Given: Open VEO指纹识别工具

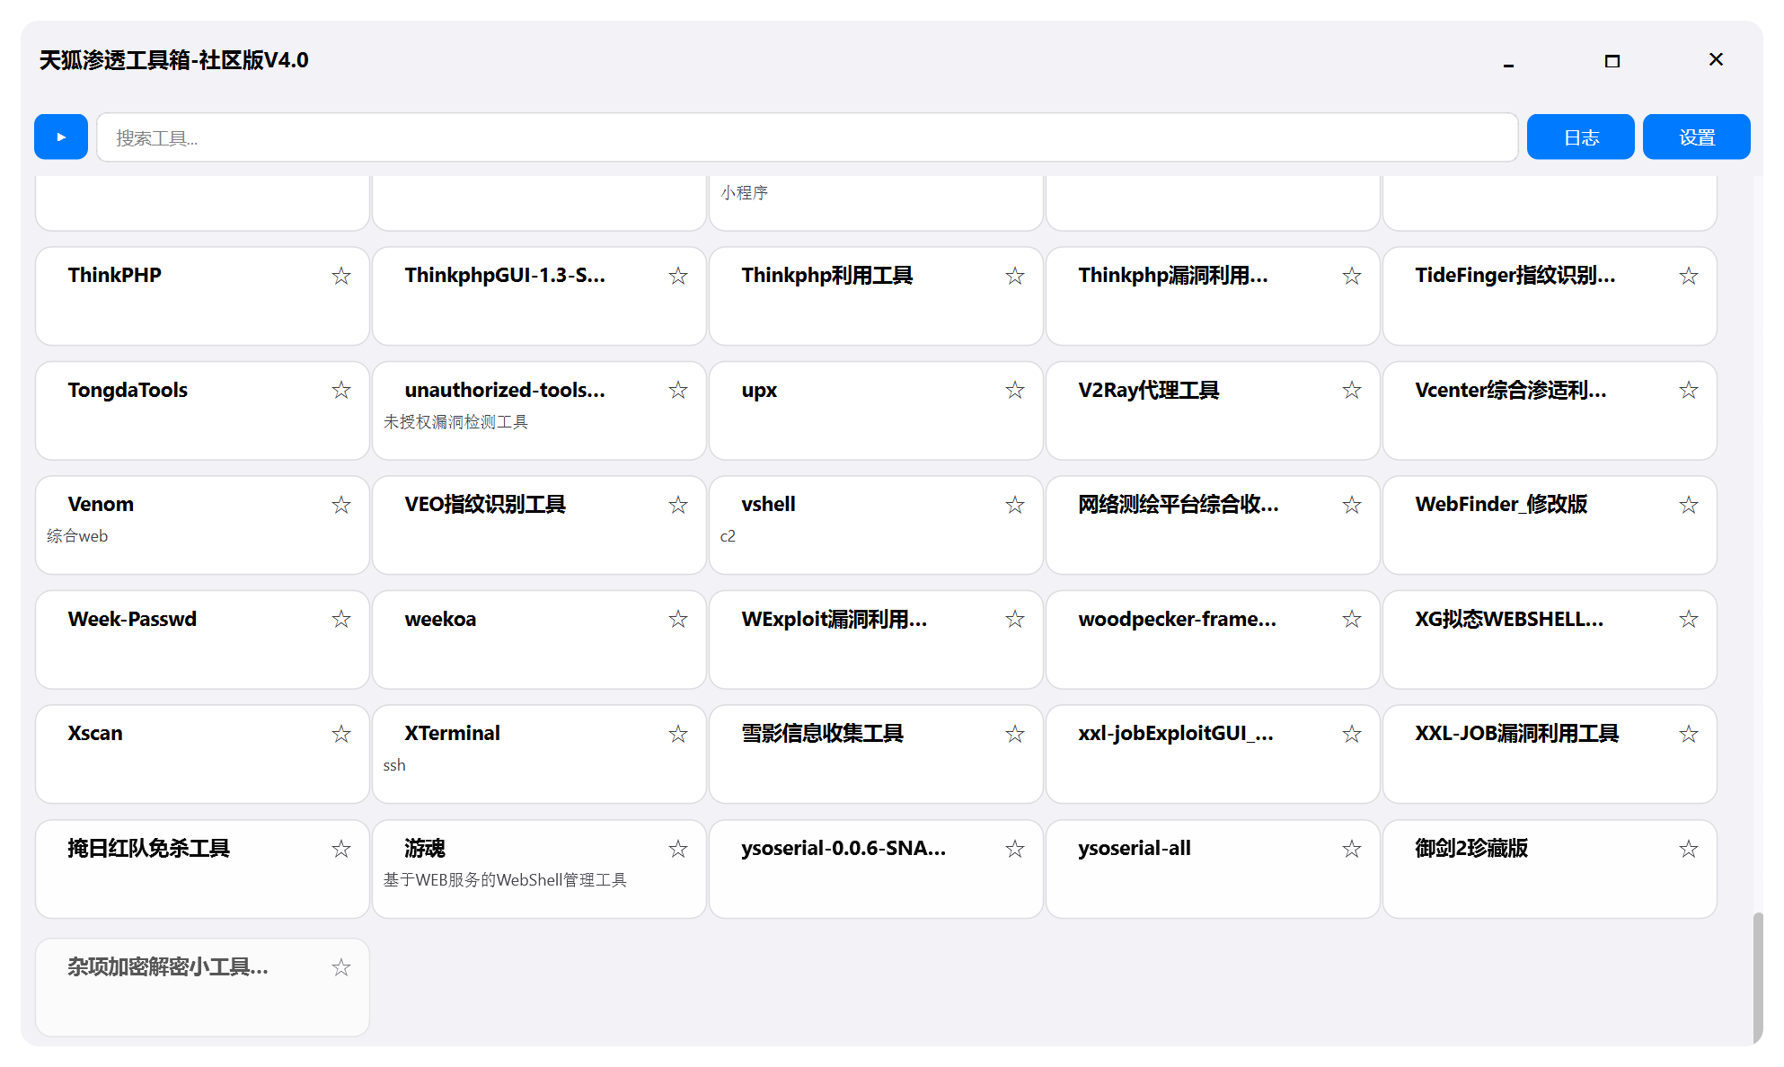Looking at the screenshot, I should tap(540, 525).
